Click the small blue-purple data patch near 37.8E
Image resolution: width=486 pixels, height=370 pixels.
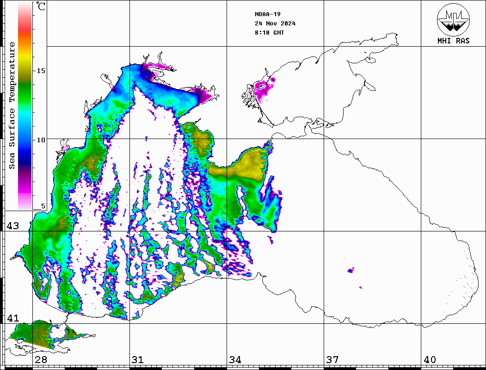(351, 270)
